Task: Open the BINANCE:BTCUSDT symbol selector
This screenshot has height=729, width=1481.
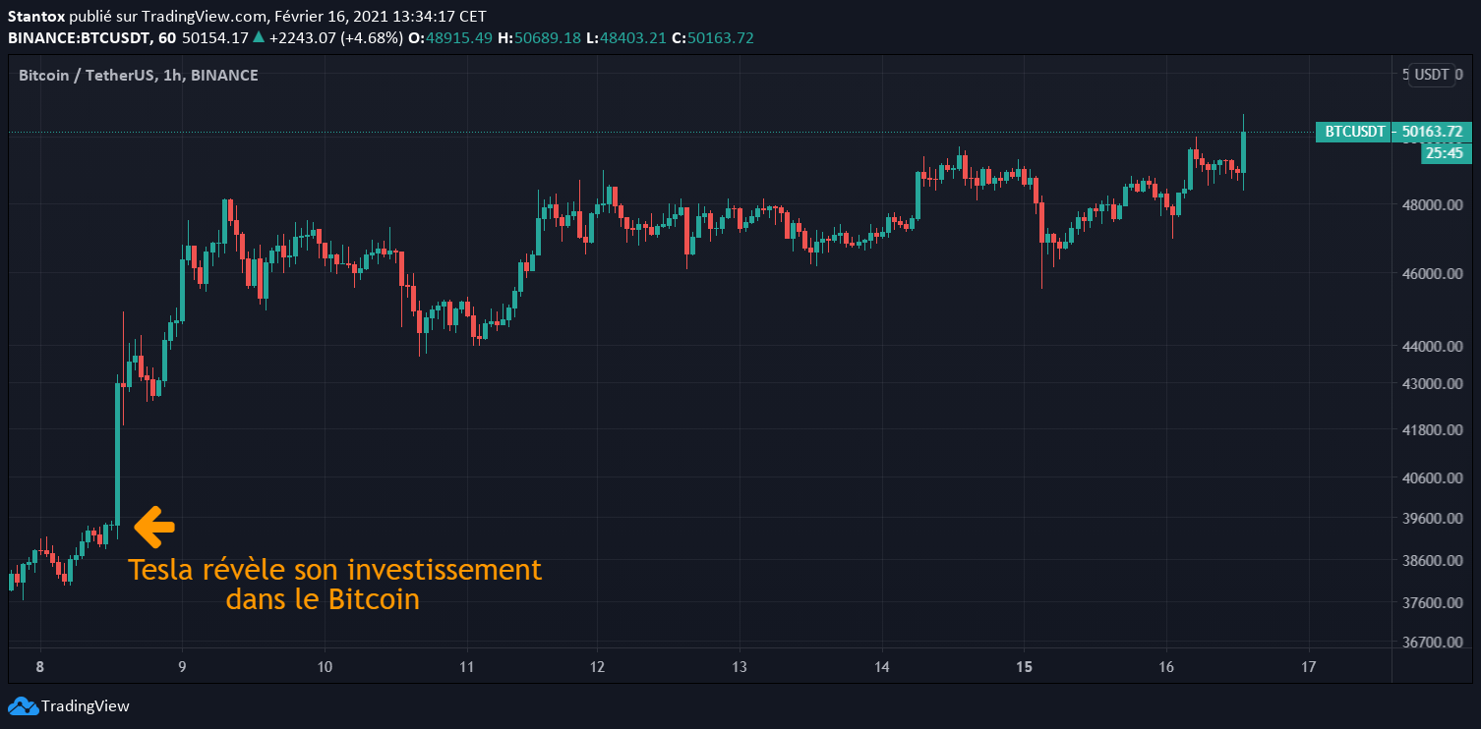Action: 83,37
